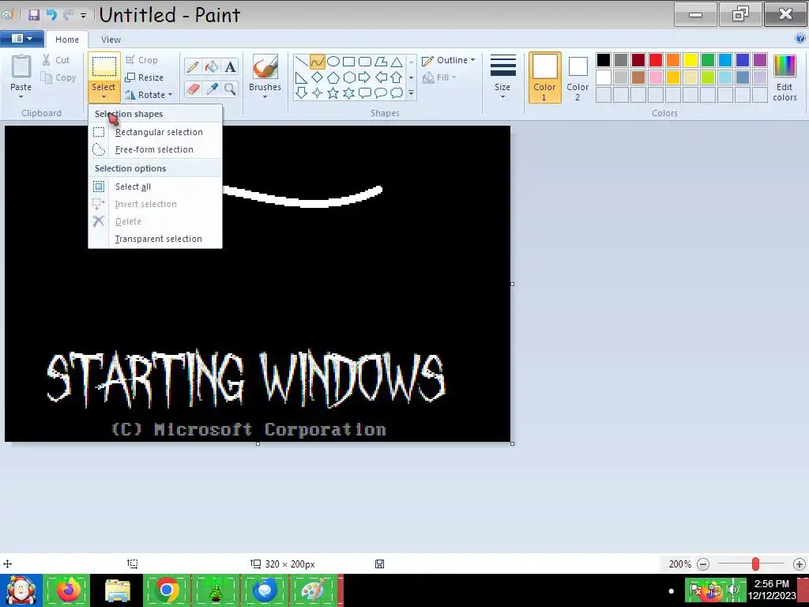This screenshot has width=809, height=607.
Task: Click the canvas STARTING WINDOWS image
Action: pyautogui.click(x=258, y=284)
